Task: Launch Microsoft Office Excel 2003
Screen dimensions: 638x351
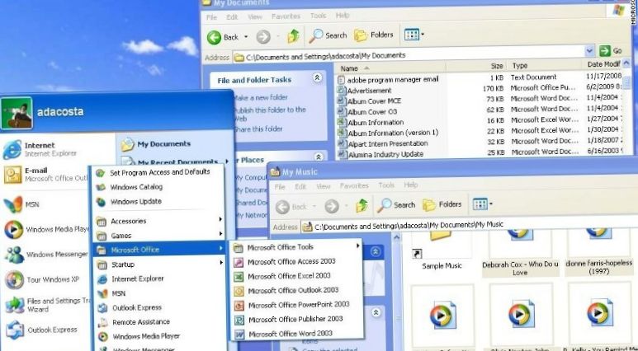Action: pyautogui.click(x=289, y=276)
